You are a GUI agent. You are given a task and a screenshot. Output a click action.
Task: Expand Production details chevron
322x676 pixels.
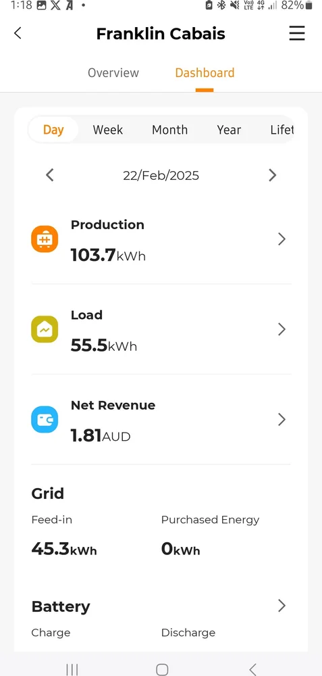pos(281,239)
